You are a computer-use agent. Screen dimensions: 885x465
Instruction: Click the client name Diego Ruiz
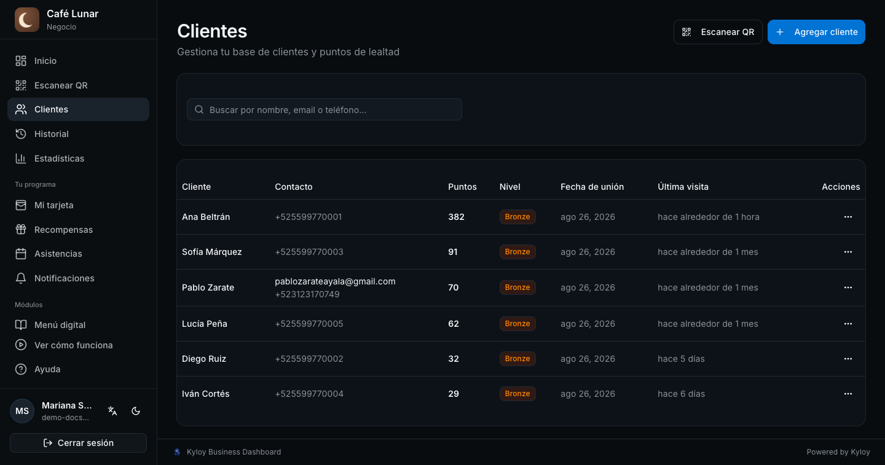[204, 359]
